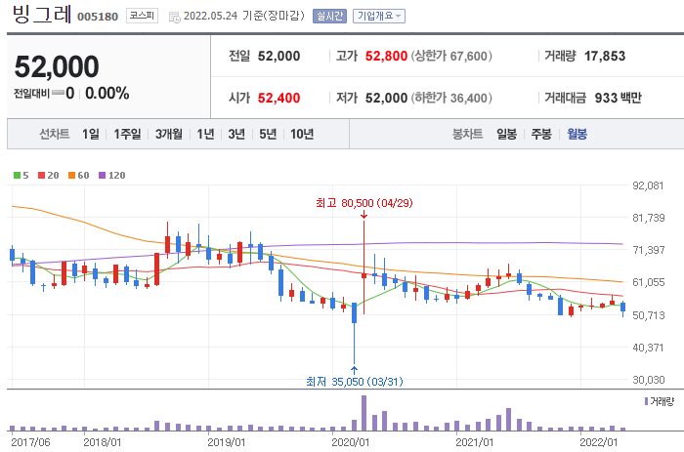Select the 일봉 daily candle chart

(506, 134)
